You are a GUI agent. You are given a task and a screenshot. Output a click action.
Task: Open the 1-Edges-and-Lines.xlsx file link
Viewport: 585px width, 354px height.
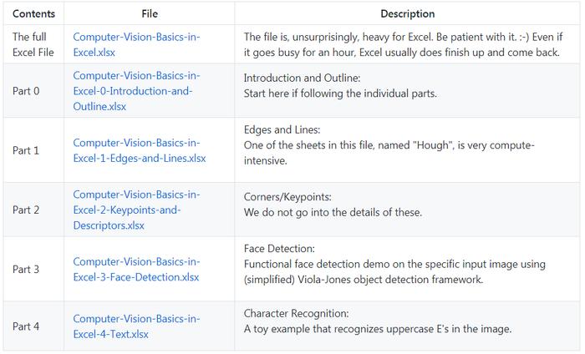coord(140,150)
